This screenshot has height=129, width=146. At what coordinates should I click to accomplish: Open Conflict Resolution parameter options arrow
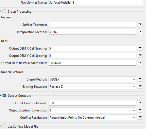[140, 117]
